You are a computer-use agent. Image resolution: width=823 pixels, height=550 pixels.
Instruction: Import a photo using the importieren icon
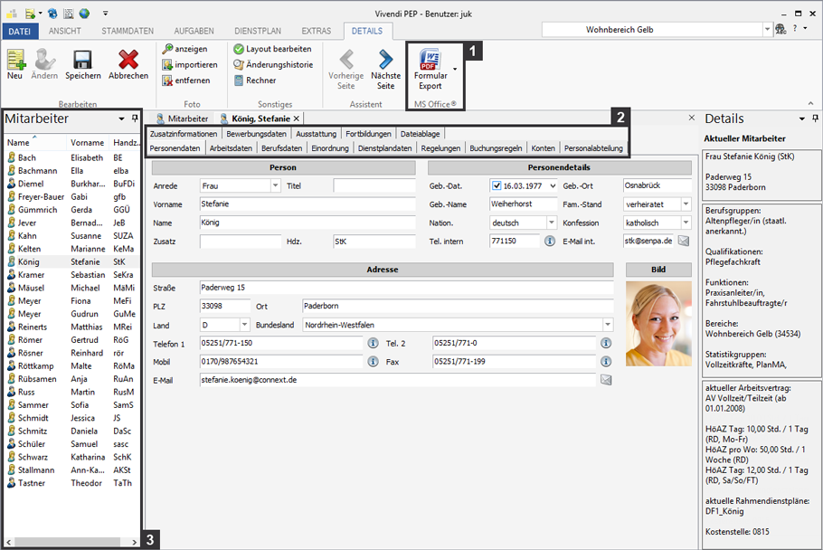[x=189, y=65]
